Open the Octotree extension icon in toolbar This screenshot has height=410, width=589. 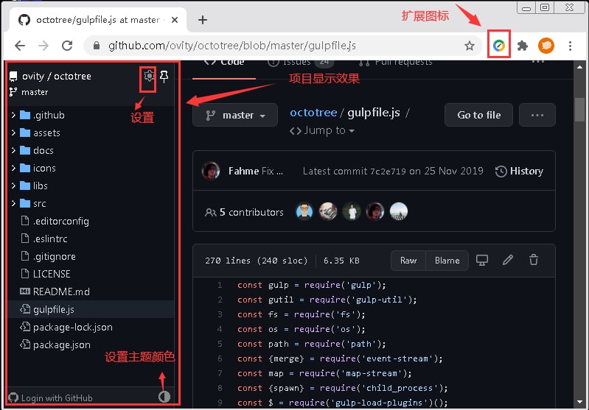coord(499,46)
